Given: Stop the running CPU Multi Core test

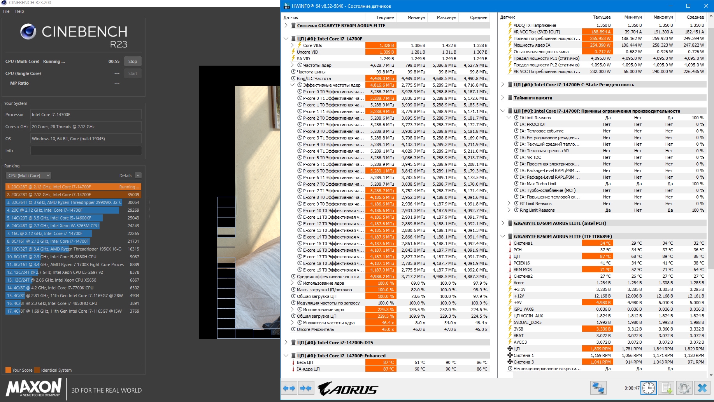Looking at the screenshot, I should pyautogui.click(x=133, y=61).
